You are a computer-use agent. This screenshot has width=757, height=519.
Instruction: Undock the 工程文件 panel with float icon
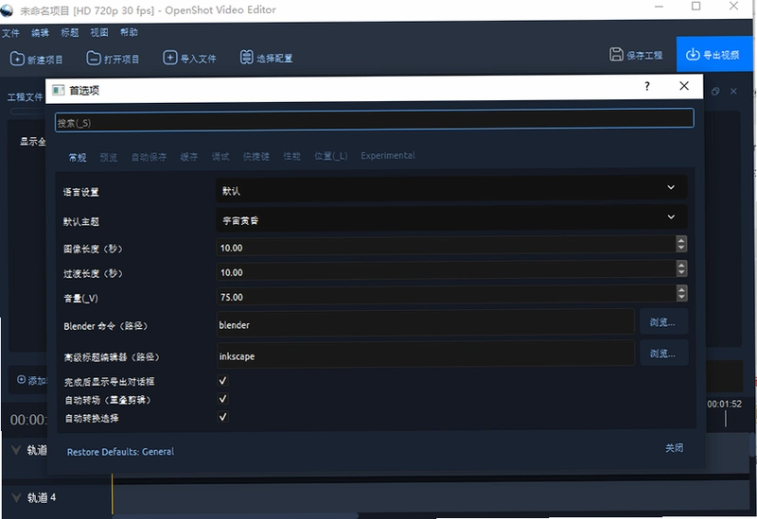click(715, 91)
